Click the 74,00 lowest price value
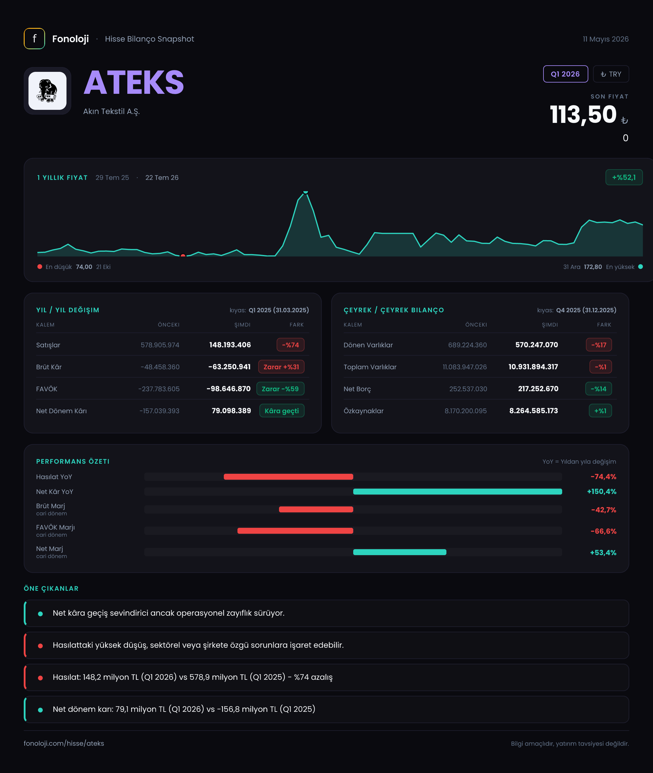This screenshot has height=773, width=653. (x=84, y=267)
